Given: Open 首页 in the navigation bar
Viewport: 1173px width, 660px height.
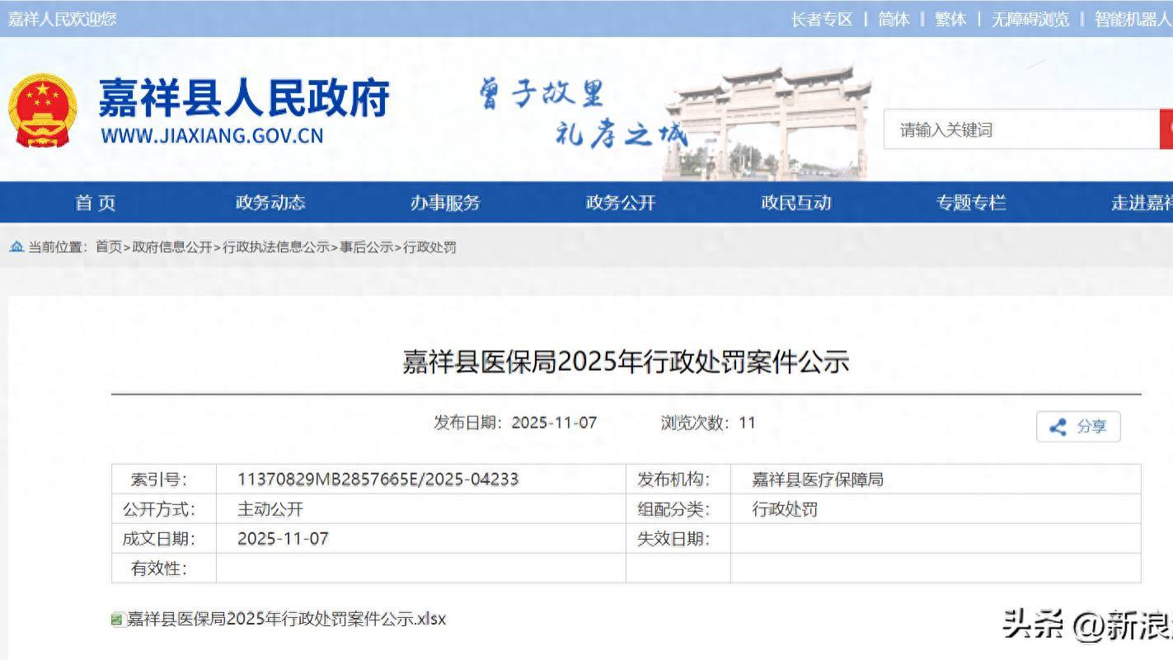Looking at the screenshot, I should click(x=95, y=202).
